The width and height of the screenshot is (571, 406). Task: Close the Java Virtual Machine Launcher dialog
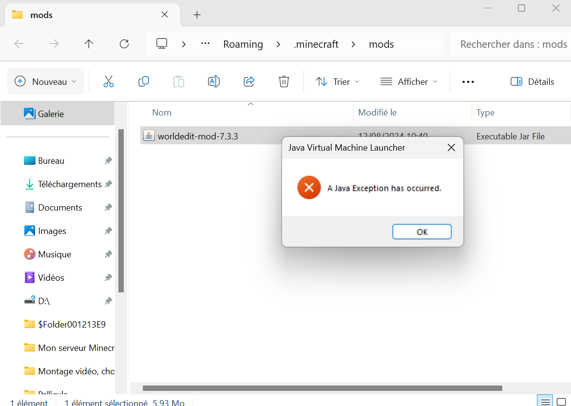click(451, 147)
